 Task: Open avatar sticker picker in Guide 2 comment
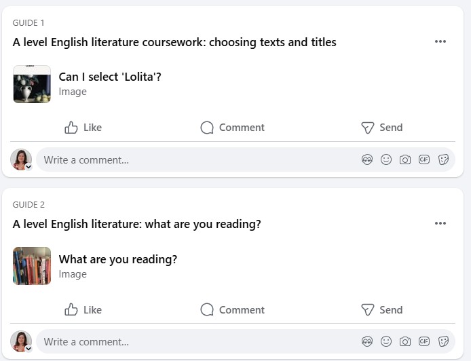pyautogui.click(x=367, y=341)
